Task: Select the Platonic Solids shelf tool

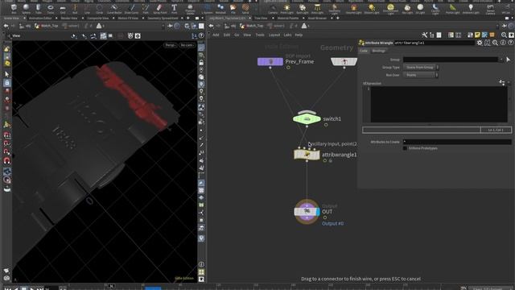Action: (x=190, y=9)
